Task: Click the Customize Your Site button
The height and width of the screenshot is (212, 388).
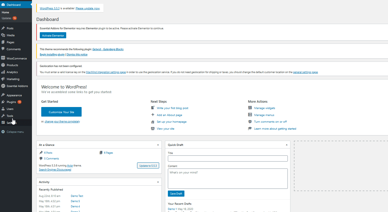Action: pyautogui.click(x=61, y=112)
